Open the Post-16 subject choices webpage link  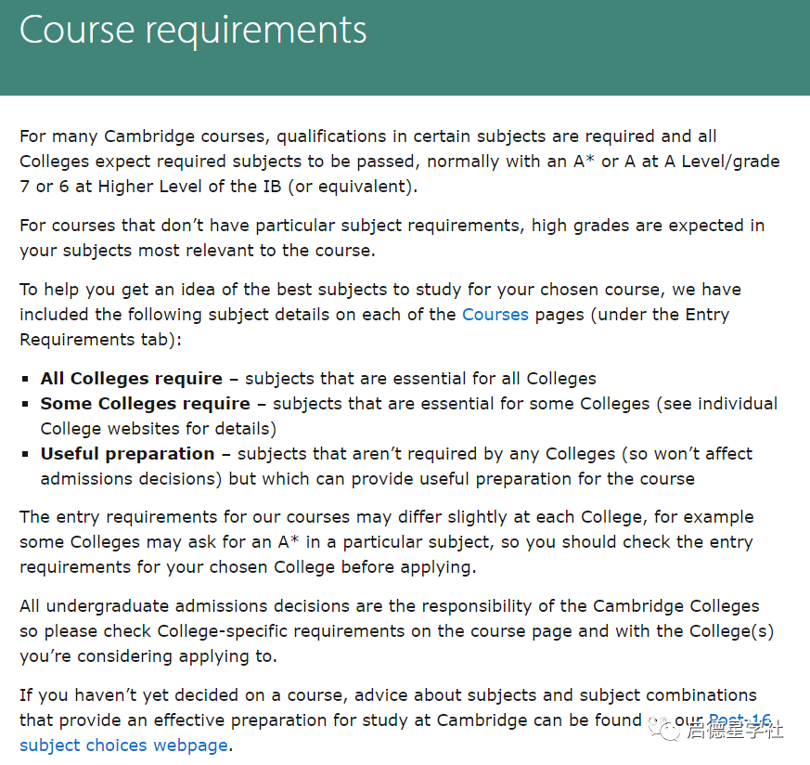coord(124,745)
